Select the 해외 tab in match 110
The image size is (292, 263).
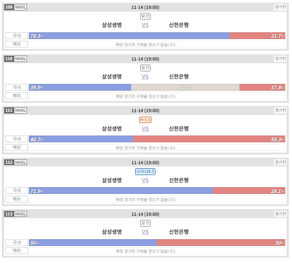tap(17, 96)
